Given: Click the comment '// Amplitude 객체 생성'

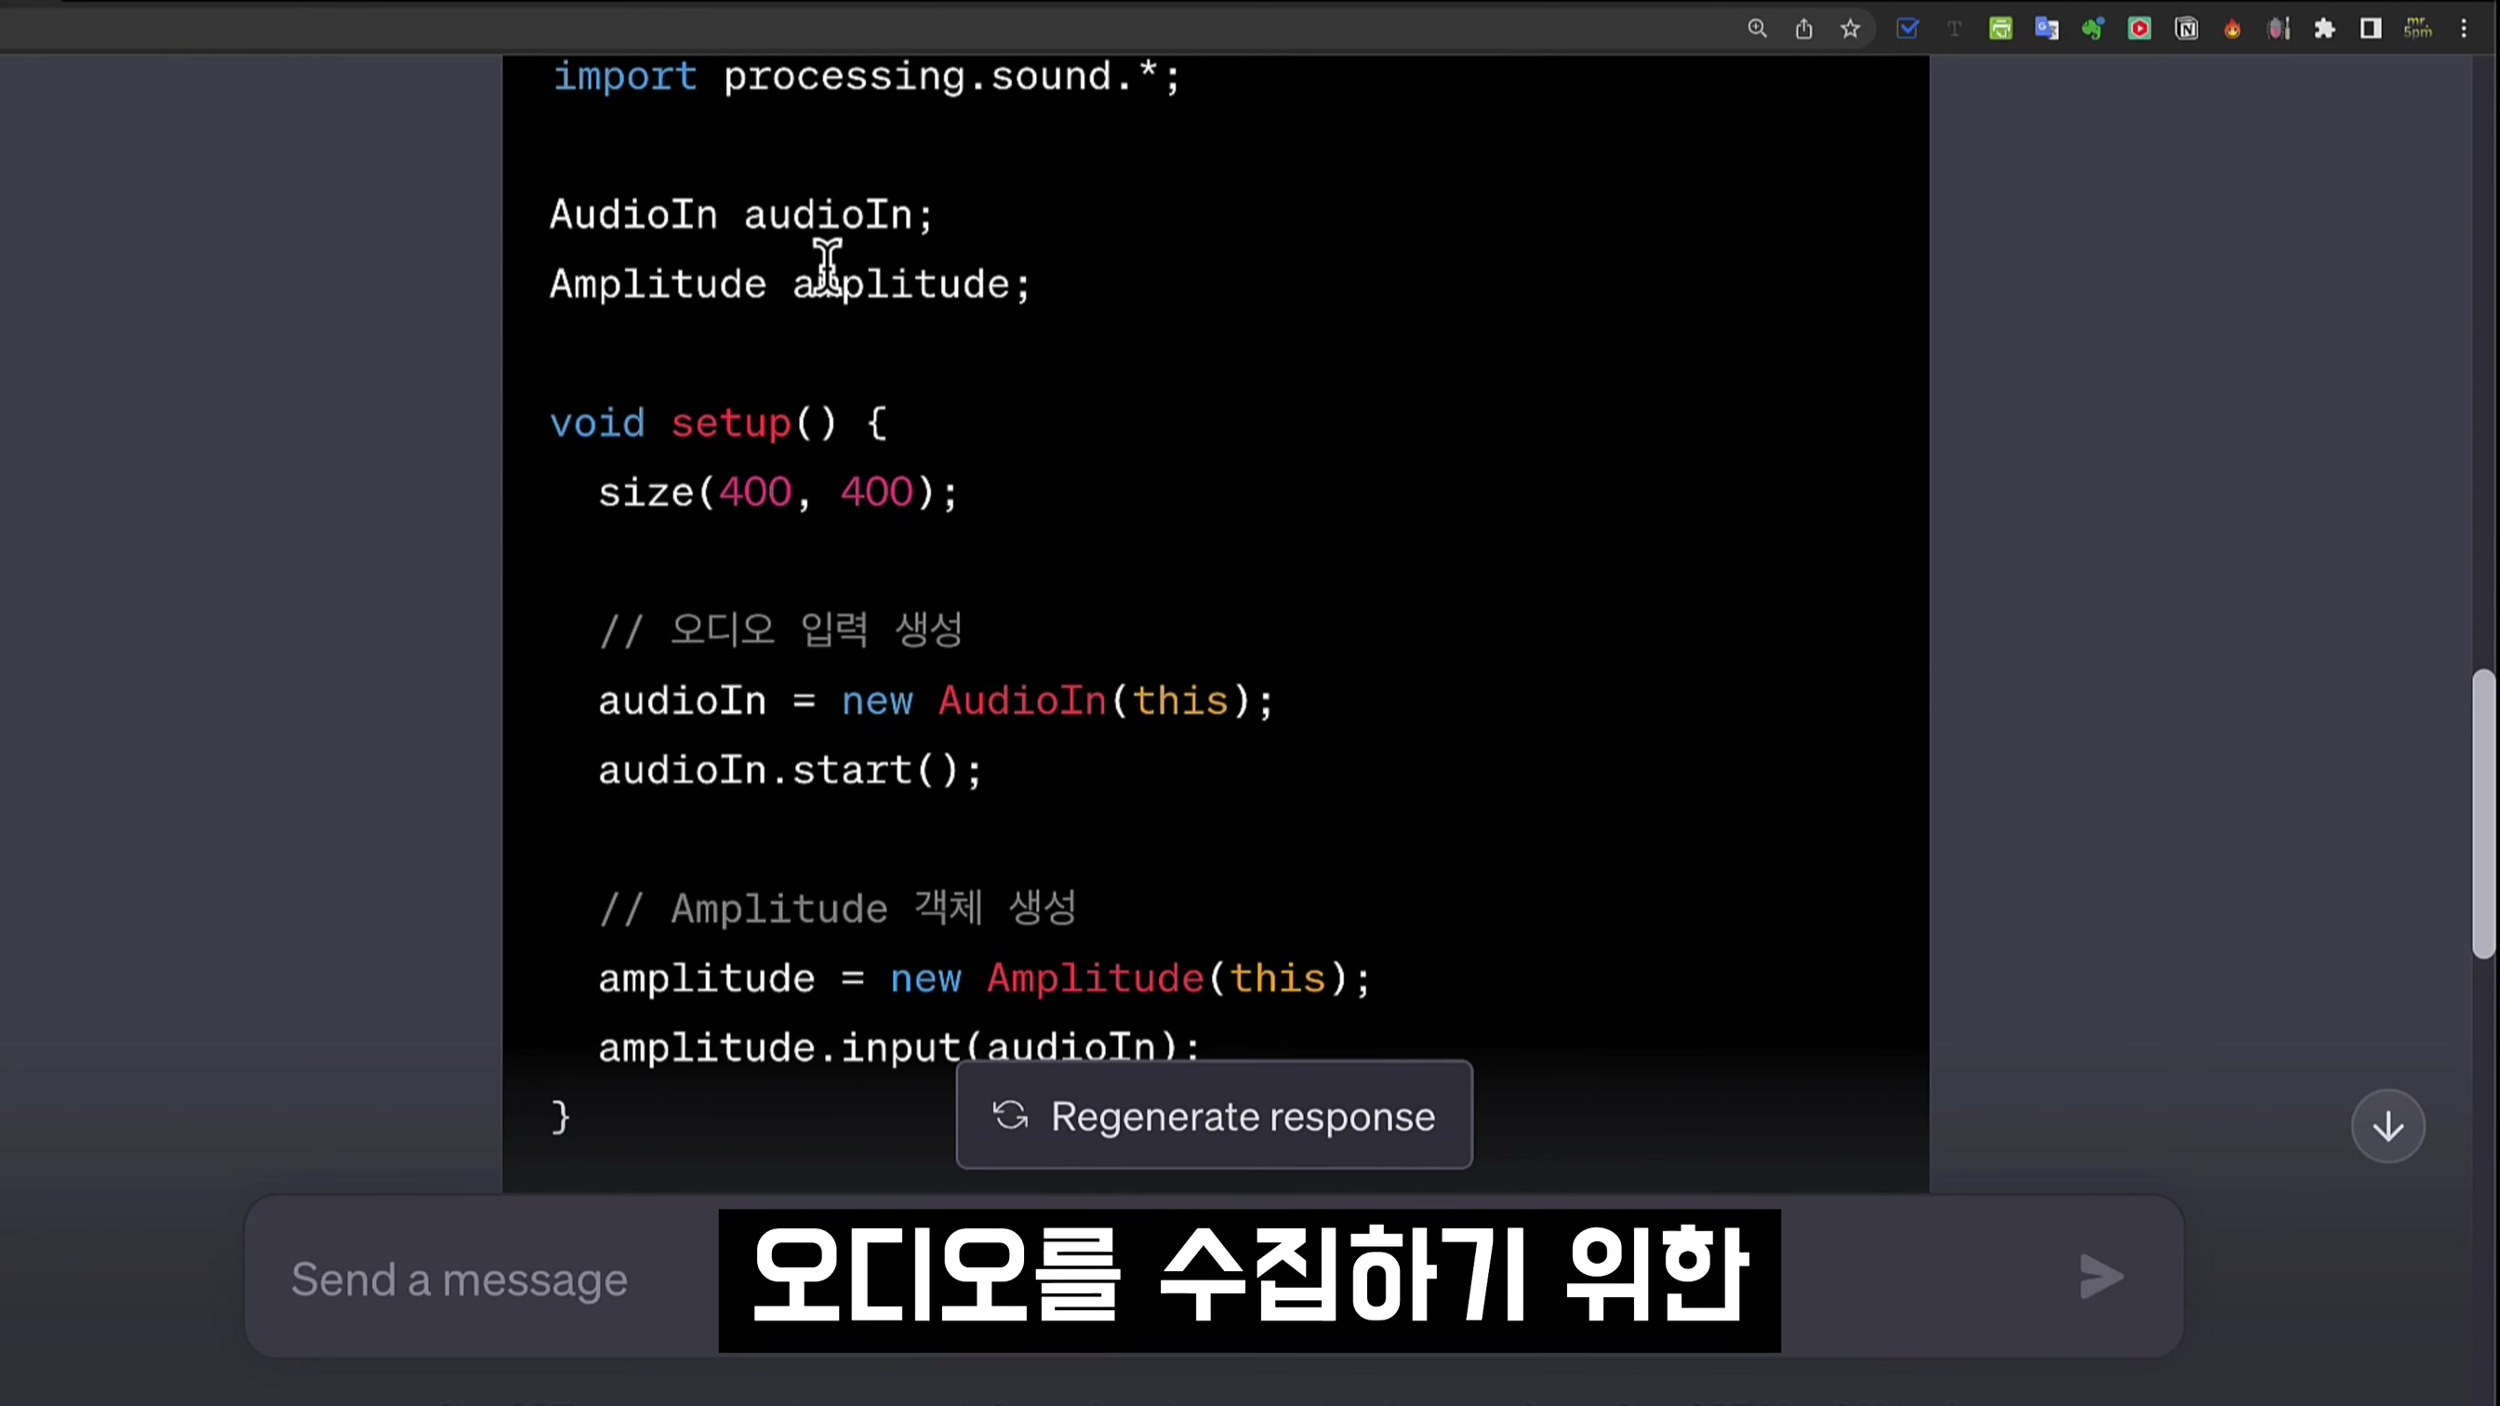Looking at the screenshot, I should coord(838,909).
